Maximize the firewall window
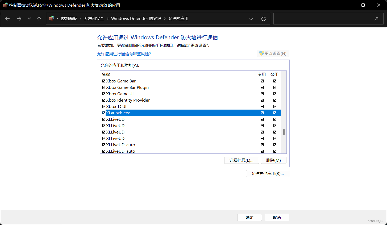Screen dimensions: 387x225 click(363, 5)
